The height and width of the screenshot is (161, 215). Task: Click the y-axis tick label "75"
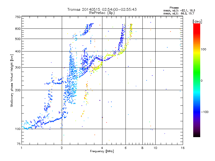tap(19, 144)
